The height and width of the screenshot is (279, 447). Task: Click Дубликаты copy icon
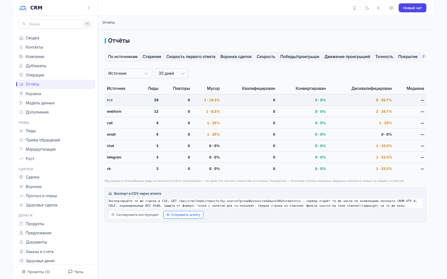21,66
